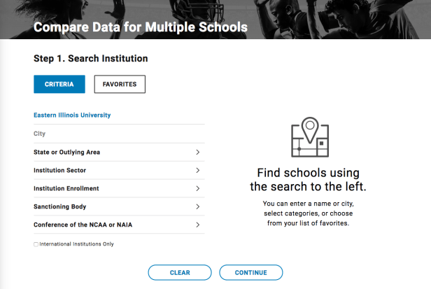Click the Conference of the NCAA or NAIA arrow
Image resolution: width=431 pixels, height=289 pixels.
(198, 225)
